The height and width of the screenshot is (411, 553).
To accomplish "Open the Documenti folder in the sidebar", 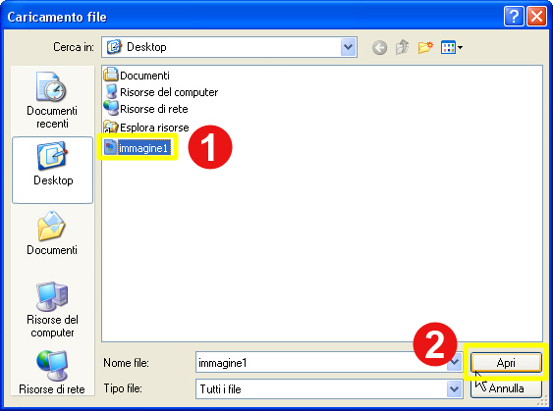I will click(x=52, y=233).
